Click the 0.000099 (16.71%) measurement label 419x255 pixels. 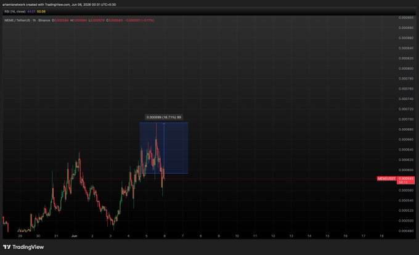164,117
